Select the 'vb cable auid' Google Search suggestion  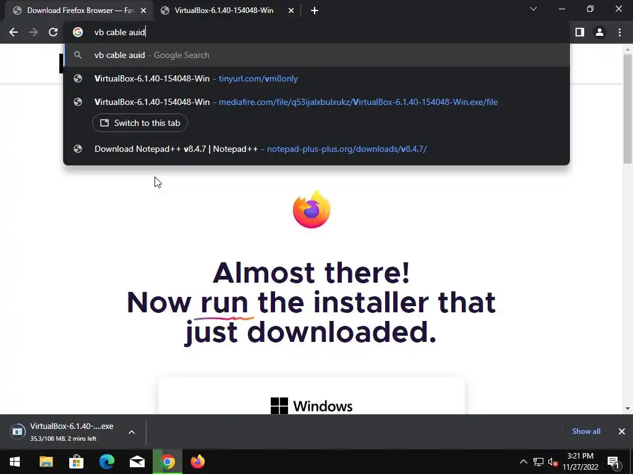[316, 55]
